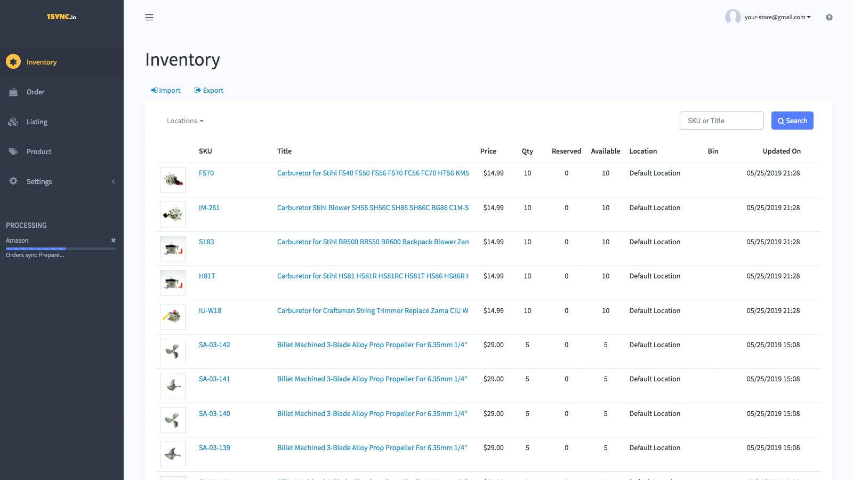Open Settings using the gear icon
Image resolution: width=853 pixels, height=480 pixels.
pyautogui.click(x=13, y=181)
